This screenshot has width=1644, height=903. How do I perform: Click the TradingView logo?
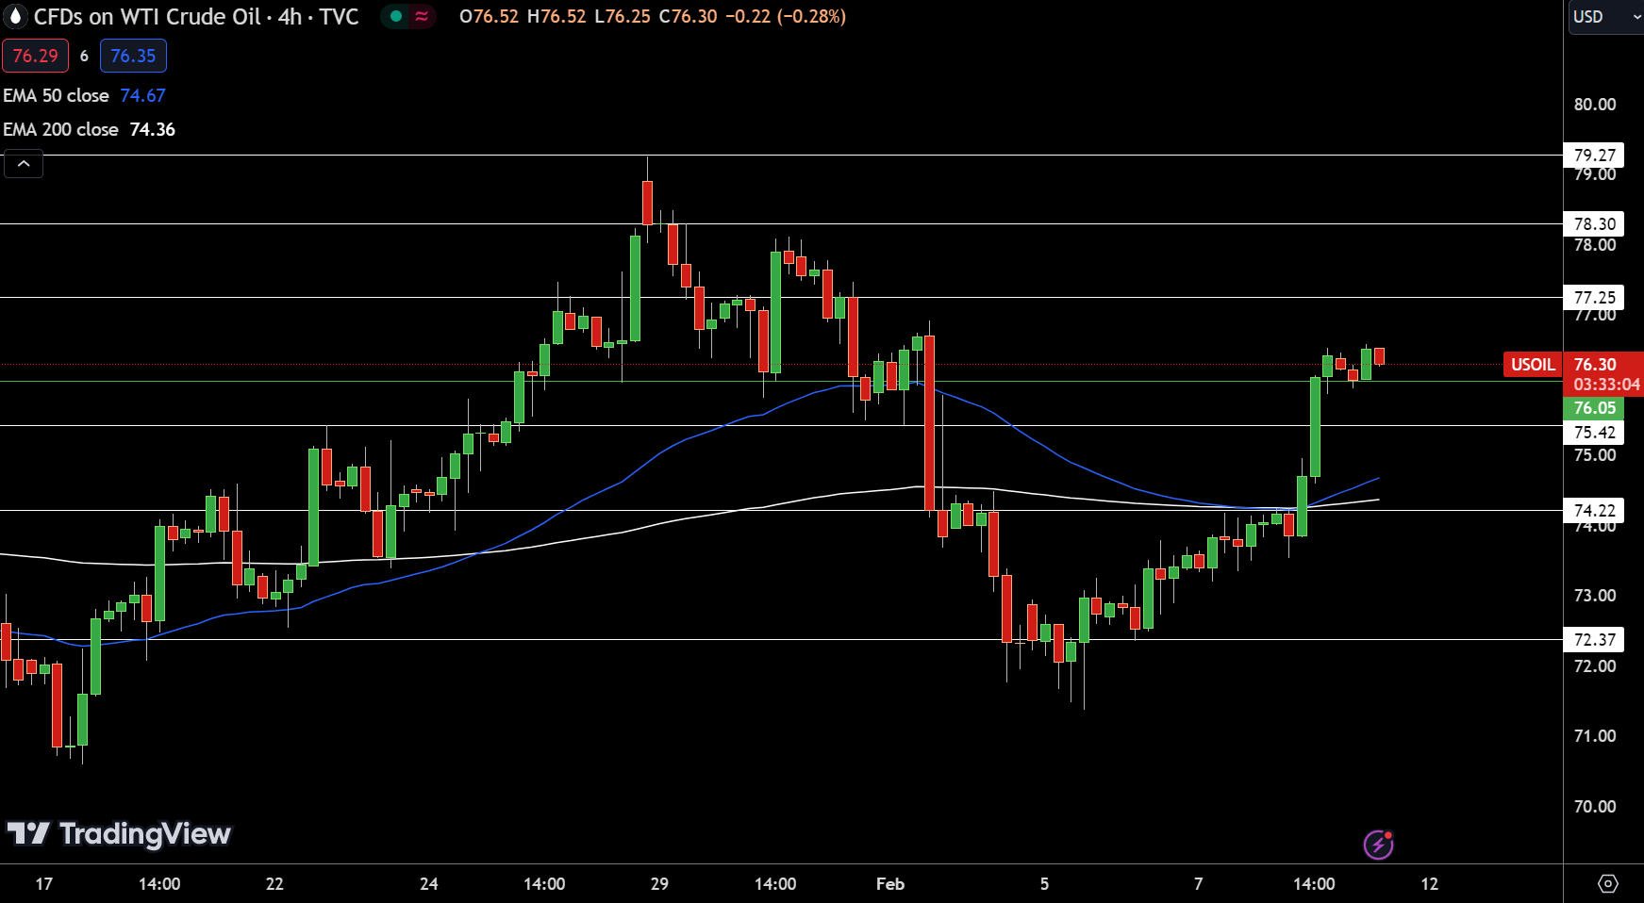pyautogui.click(x=119, y=833)
